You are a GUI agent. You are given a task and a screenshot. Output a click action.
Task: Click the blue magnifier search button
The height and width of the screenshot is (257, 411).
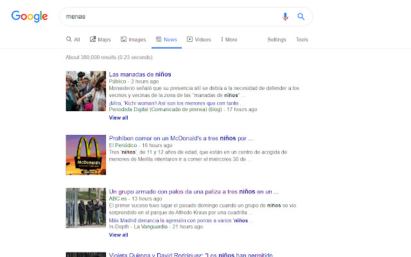tap(301, 17)
